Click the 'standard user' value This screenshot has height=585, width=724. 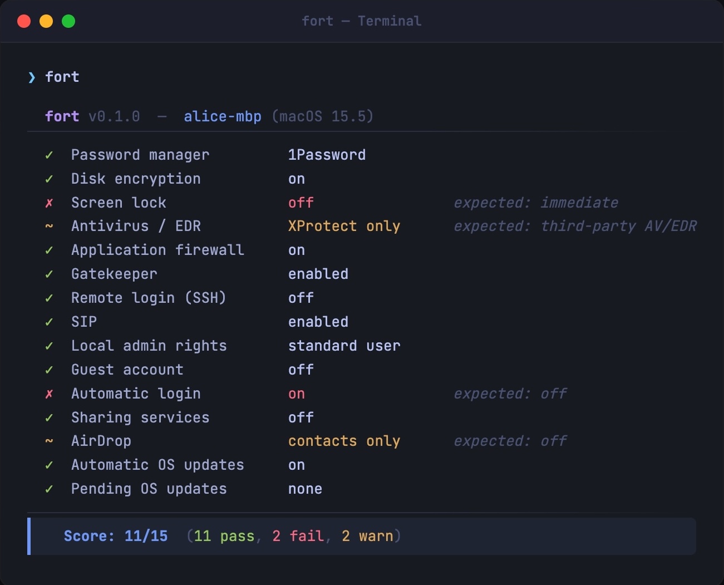(x=344, y=346)
